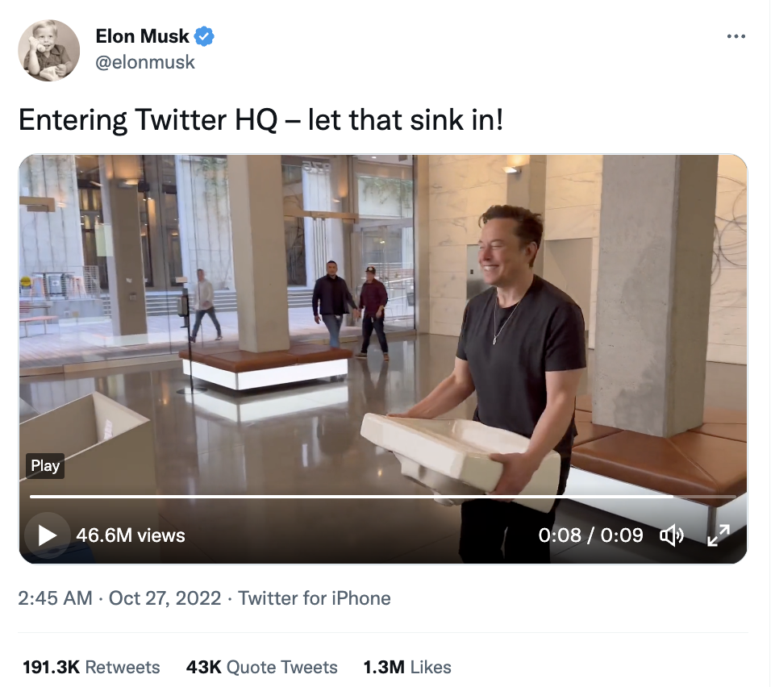View the 191.3K Retweets list
Image resolution: width=771 pixels, height=687 pixels.
click(x=91, y=668)
